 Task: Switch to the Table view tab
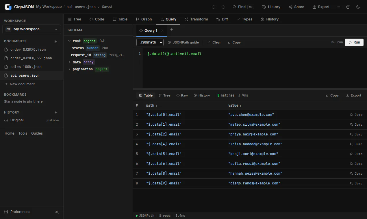pos(120,19)
